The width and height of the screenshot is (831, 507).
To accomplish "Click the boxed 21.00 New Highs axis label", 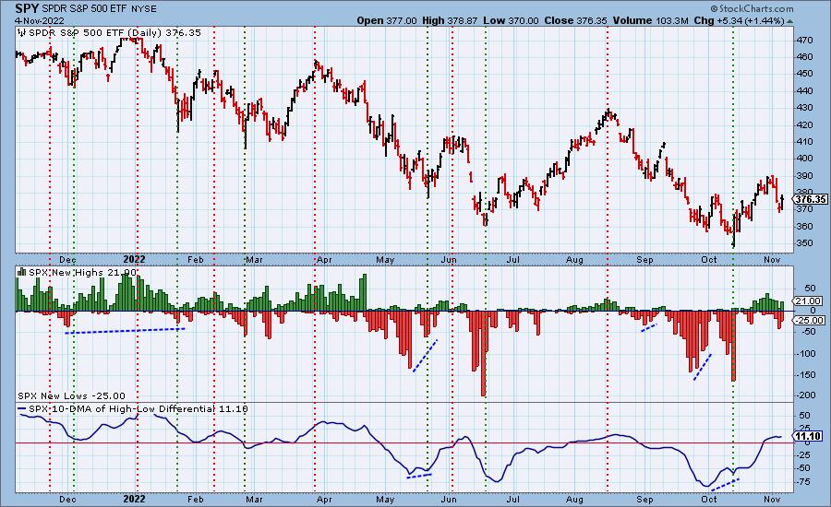I will [808, 301].
